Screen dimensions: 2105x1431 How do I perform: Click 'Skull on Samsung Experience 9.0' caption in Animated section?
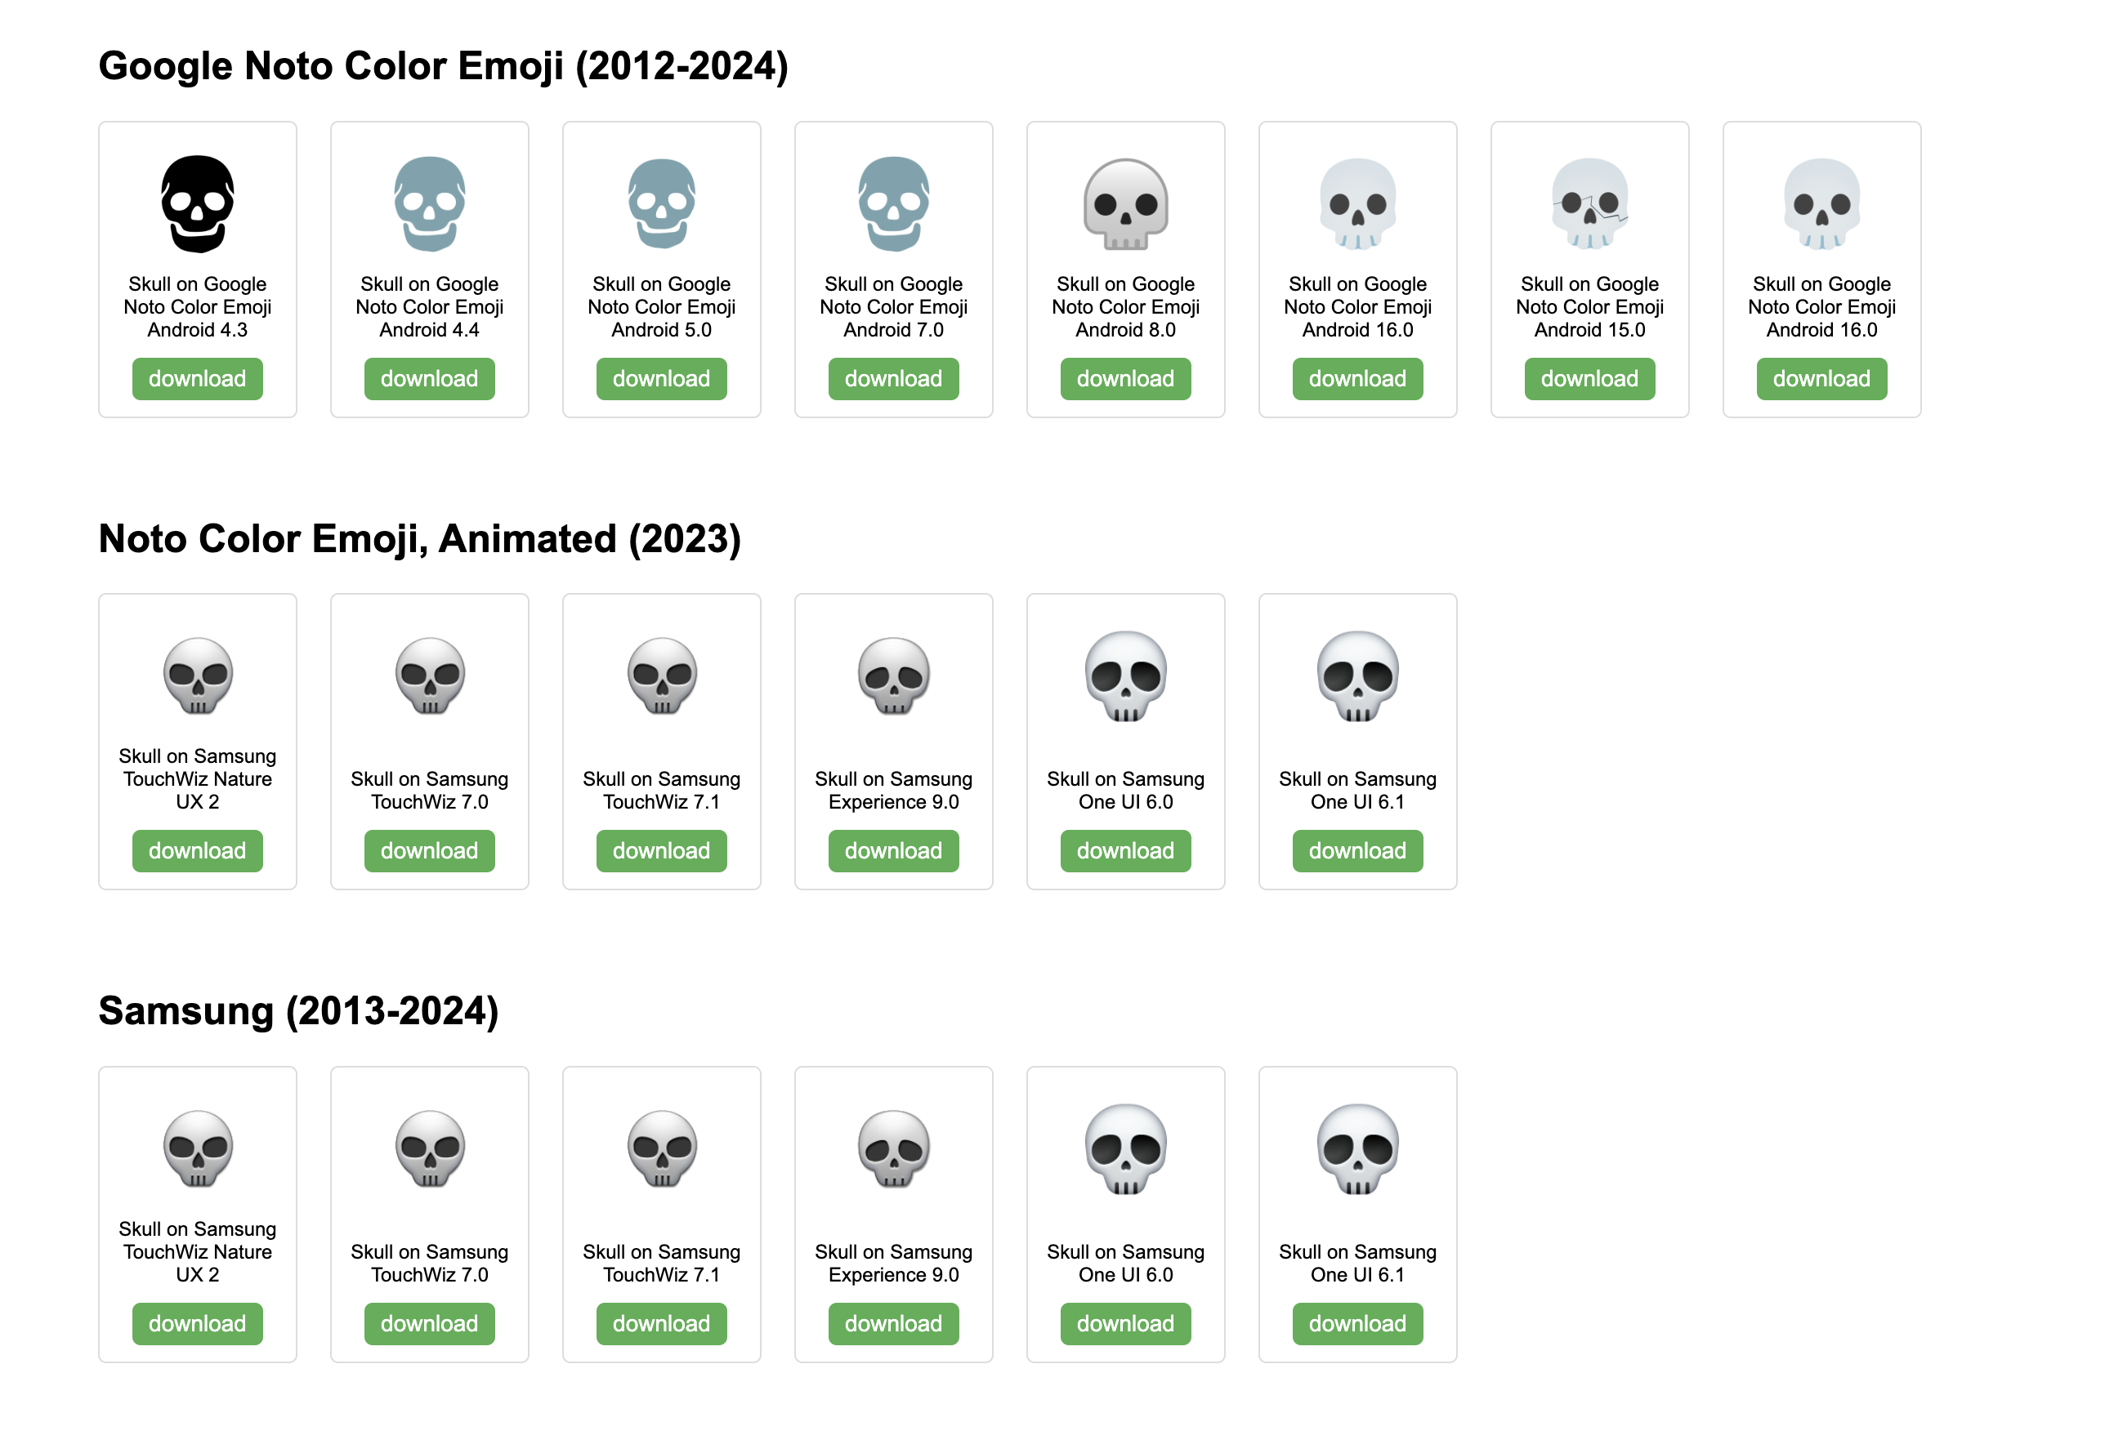(893, 790)
